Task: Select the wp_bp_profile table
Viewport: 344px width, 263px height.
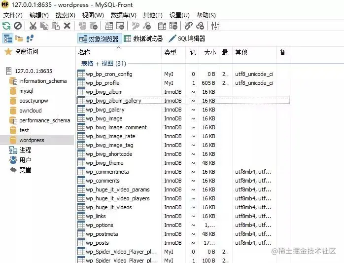Action: pos(103,83)
